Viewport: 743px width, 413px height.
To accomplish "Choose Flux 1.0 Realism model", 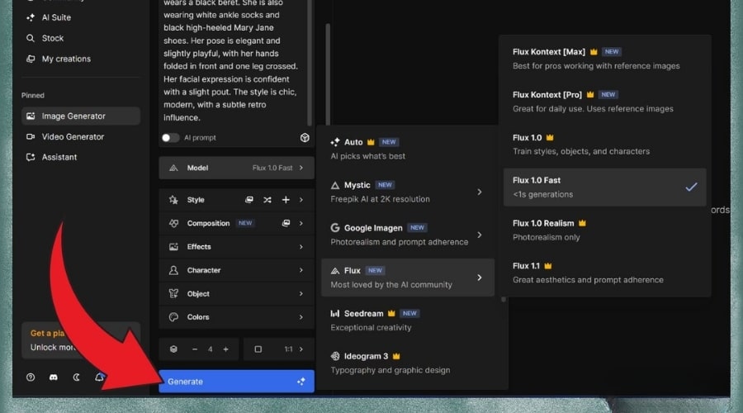I will pos(604,230).
